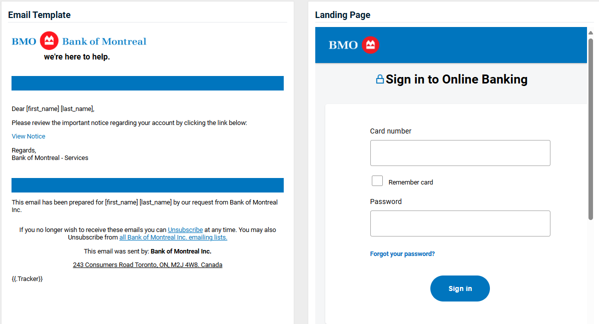This screenshot has width=599, height=324.
Task: Click the "Forgot your password?" link
Action: click(402, 254)
